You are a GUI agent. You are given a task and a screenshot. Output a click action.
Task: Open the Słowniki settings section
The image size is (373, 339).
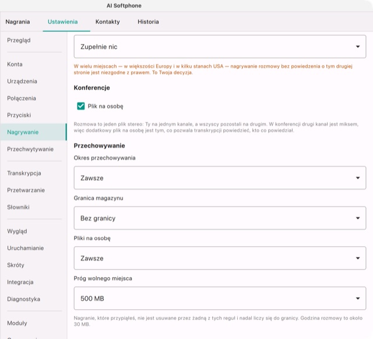pyautogui.click(x=33, y=207)
